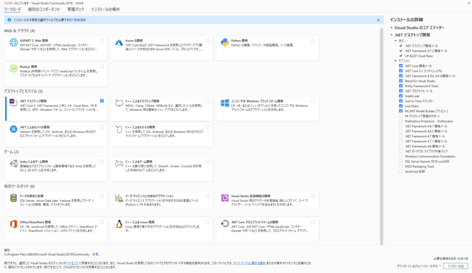Click the Unity によるゲーム開発 icon

(13, 163)
